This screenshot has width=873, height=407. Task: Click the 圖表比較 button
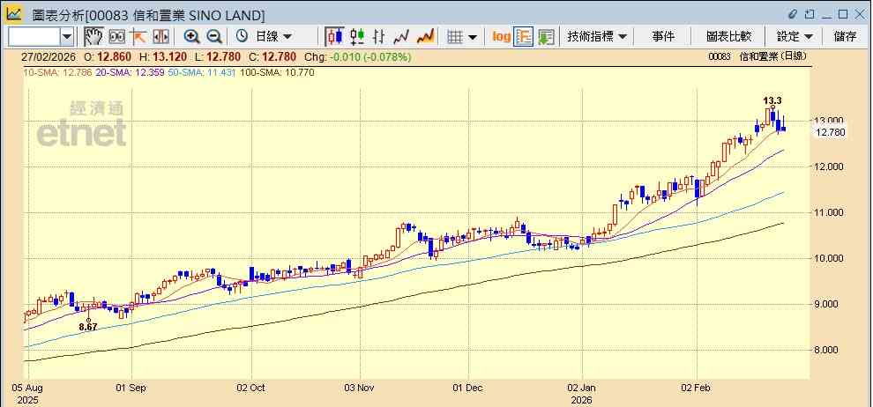point(728,37)
